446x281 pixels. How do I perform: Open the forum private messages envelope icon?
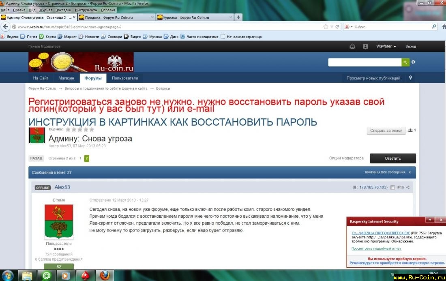(x=352, y=47)
